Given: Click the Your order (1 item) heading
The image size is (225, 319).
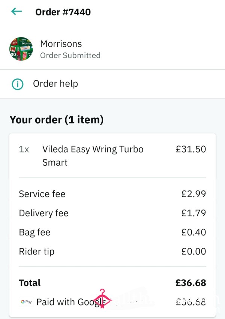Looking at the screenshot, I should (x=57, y=120).
